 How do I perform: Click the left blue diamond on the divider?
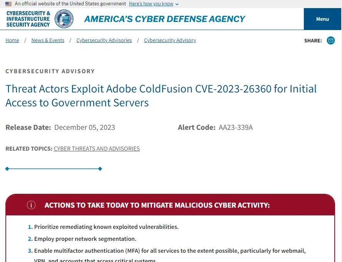point(7,168)
